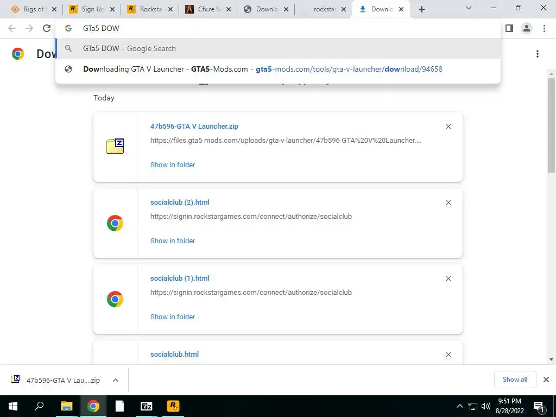Select the Downloading GTA V Launcher suggestion

coord(278,69)
